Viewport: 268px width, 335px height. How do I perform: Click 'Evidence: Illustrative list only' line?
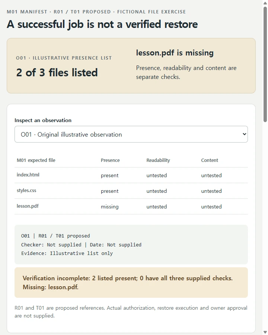pos(67,253)
